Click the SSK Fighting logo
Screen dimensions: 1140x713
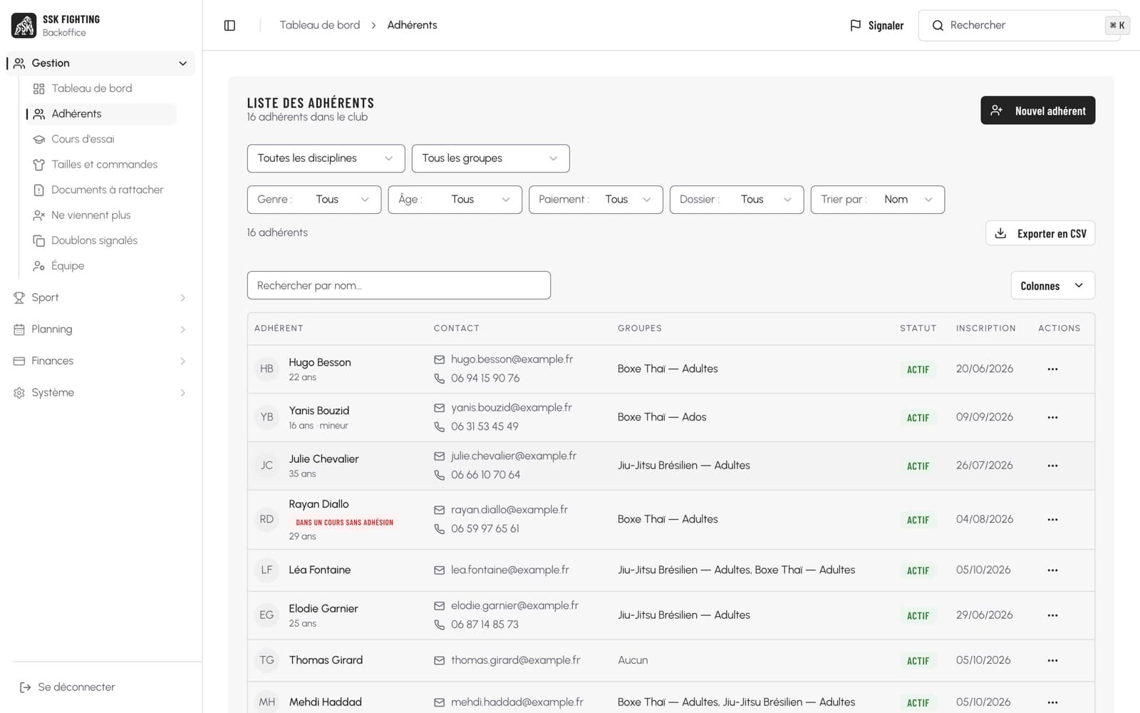point(24,26)
